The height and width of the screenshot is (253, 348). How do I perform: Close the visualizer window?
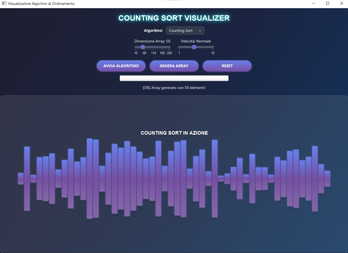click(341, 4)
